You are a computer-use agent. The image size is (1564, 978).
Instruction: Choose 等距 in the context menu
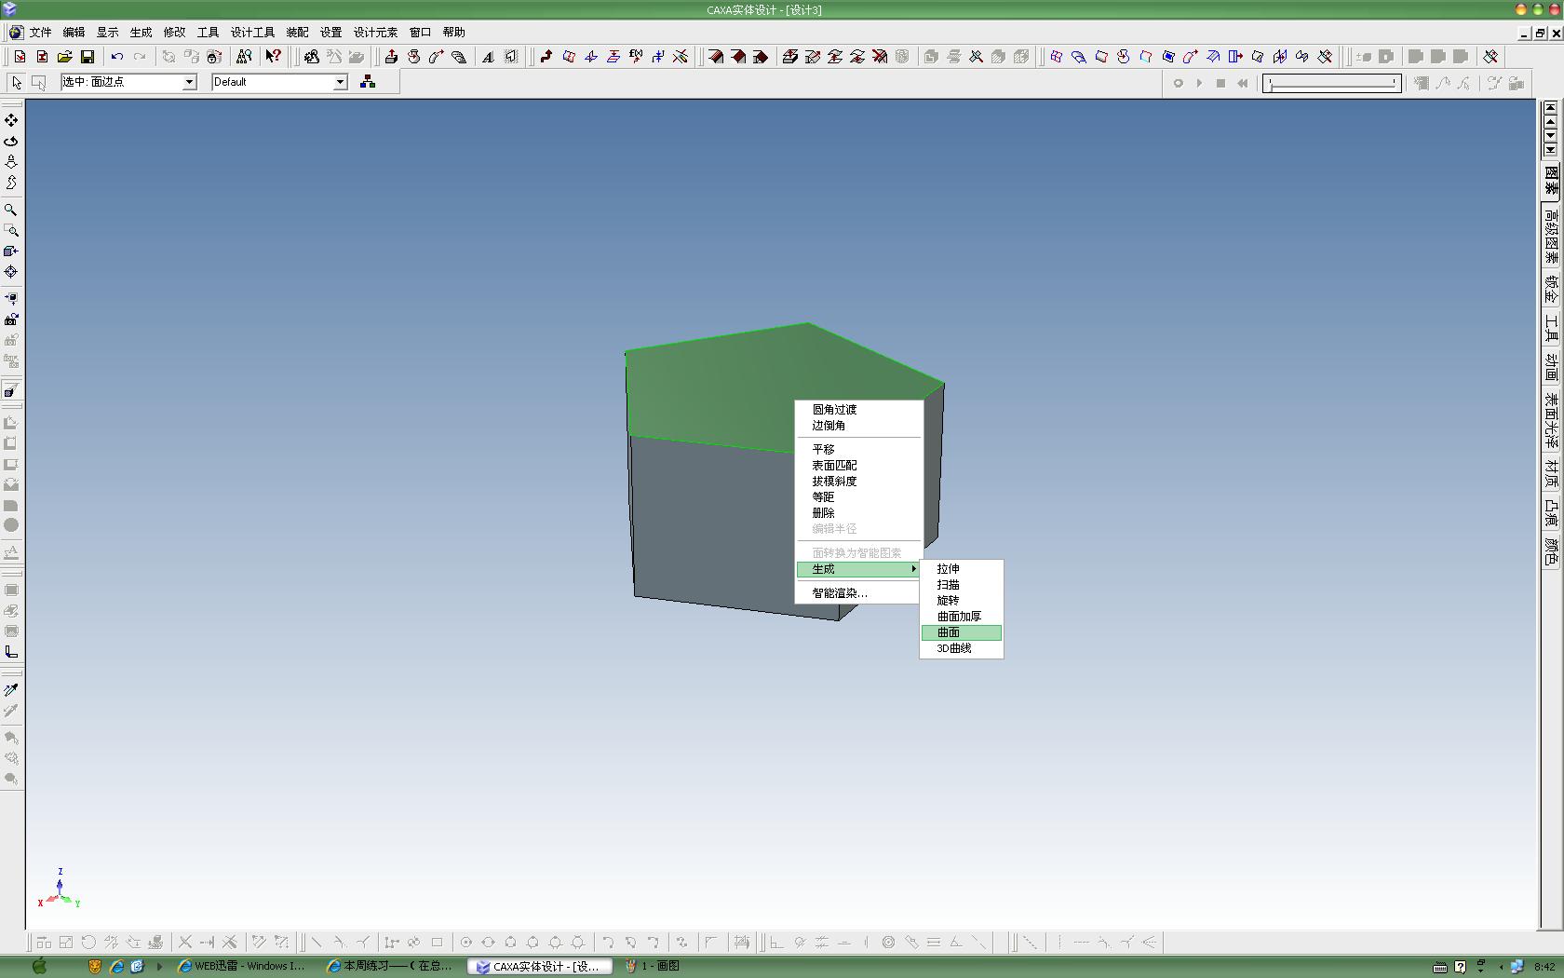(858, 497)
